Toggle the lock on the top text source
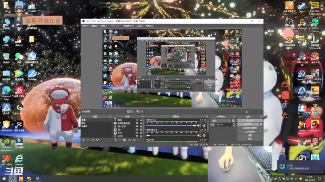Viewport: 325px width, 182px height. (x=141, y=120)
